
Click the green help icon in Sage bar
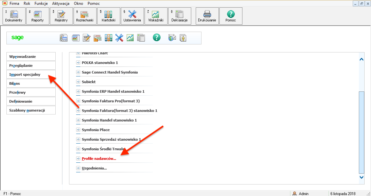coord(156,38)
